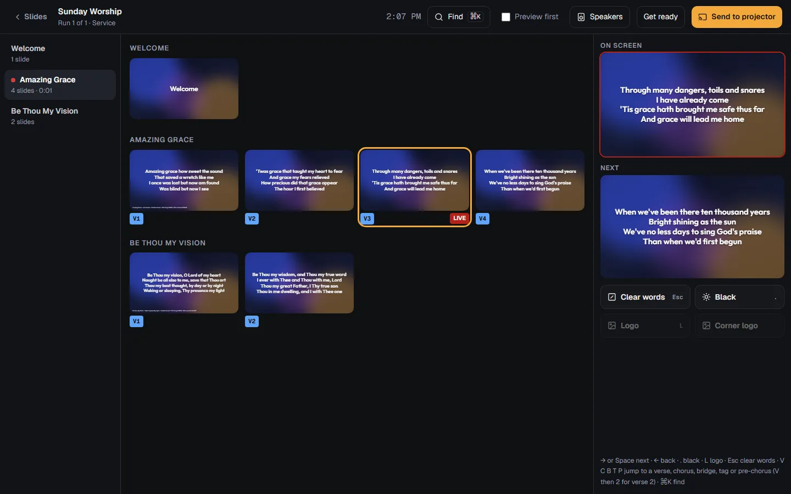
Task: Select the 'Be Thou my wisdom' slide
Action: (x=299, y=283)
